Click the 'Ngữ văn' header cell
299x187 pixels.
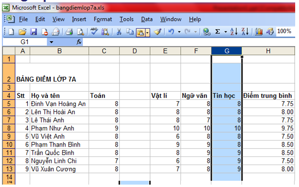[196, 95]
